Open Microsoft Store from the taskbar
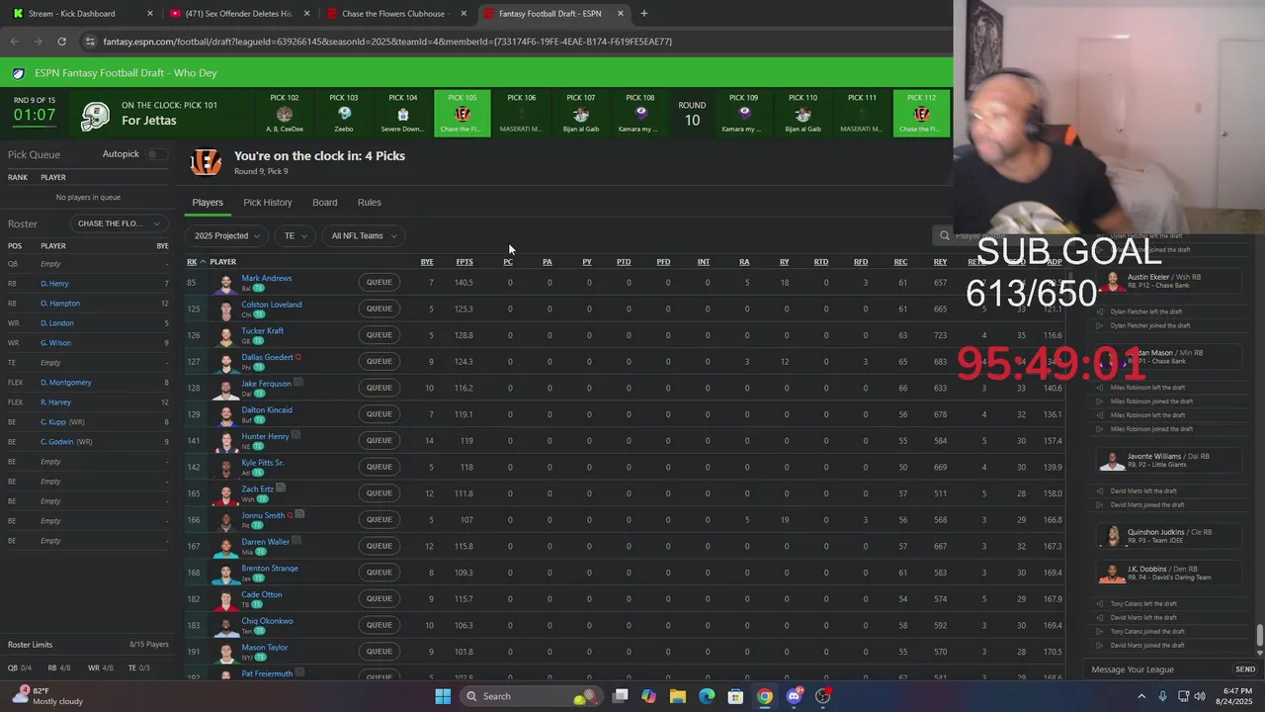Image resolution: width=1265 pixels, height=712 pixels. (735, 696)
